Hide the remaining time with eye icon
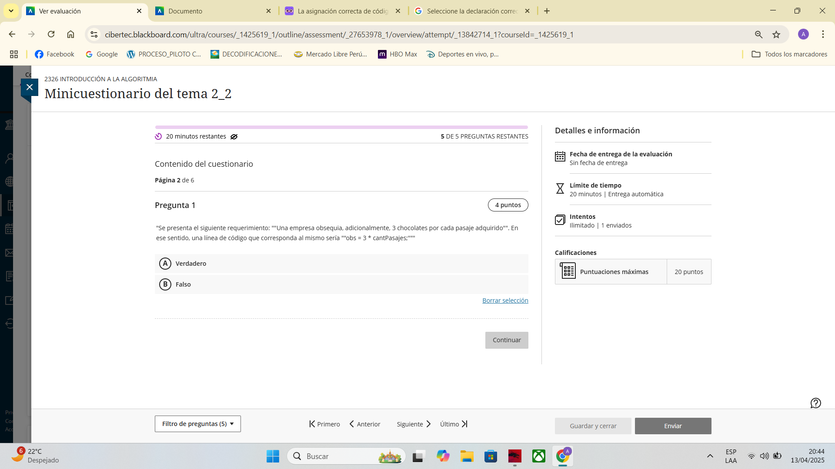 coord(234,136)
